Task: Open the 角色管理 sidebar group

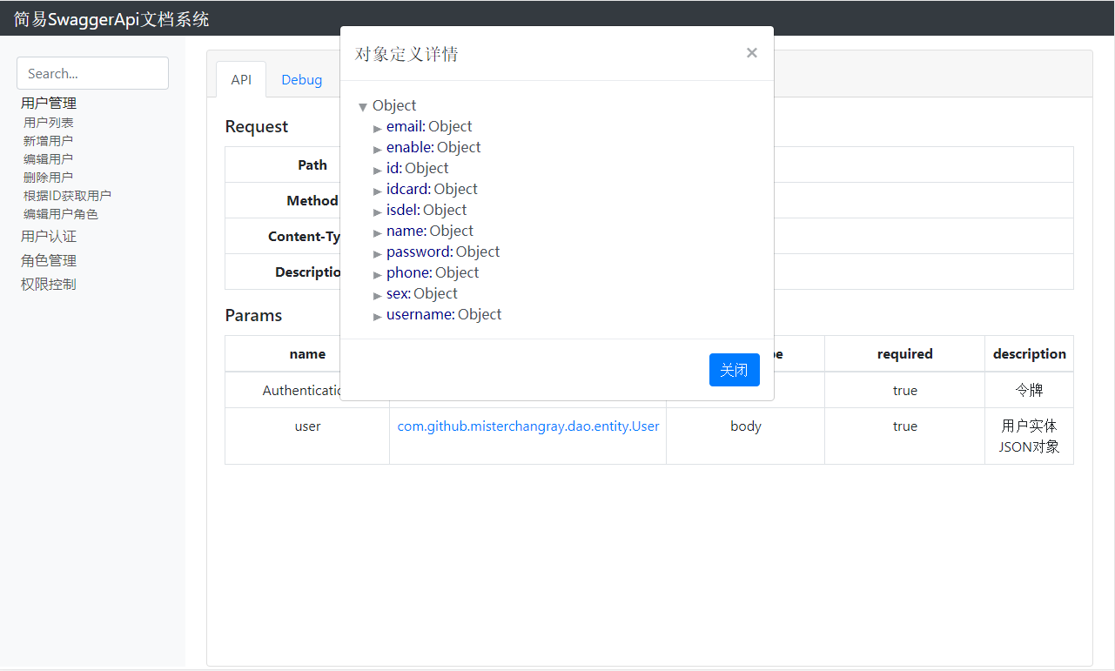Action: pos(49,260)
